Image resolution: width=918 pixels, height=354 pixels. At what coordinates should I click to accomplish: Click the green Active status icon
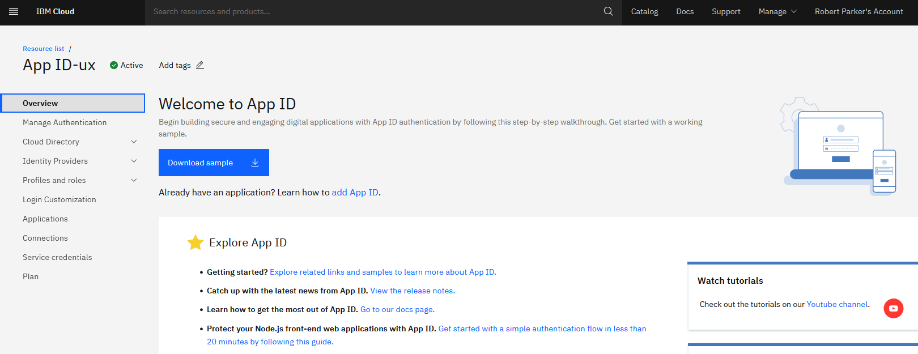(x=114, y=65)
